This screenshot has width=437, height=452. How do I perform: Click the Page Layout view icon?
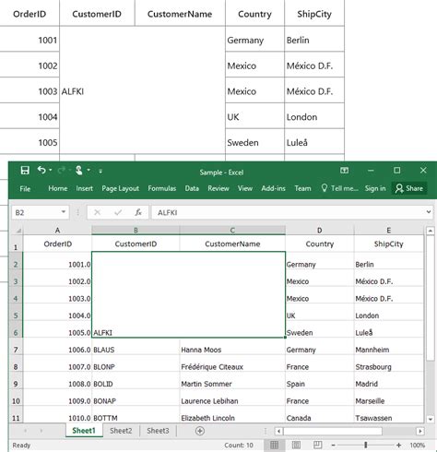coord(296,445)
